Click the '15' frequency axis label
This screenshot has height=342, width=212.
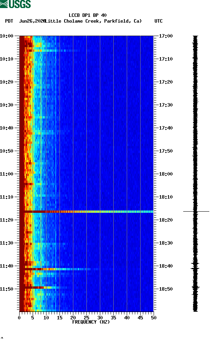(x=60, y=318)
